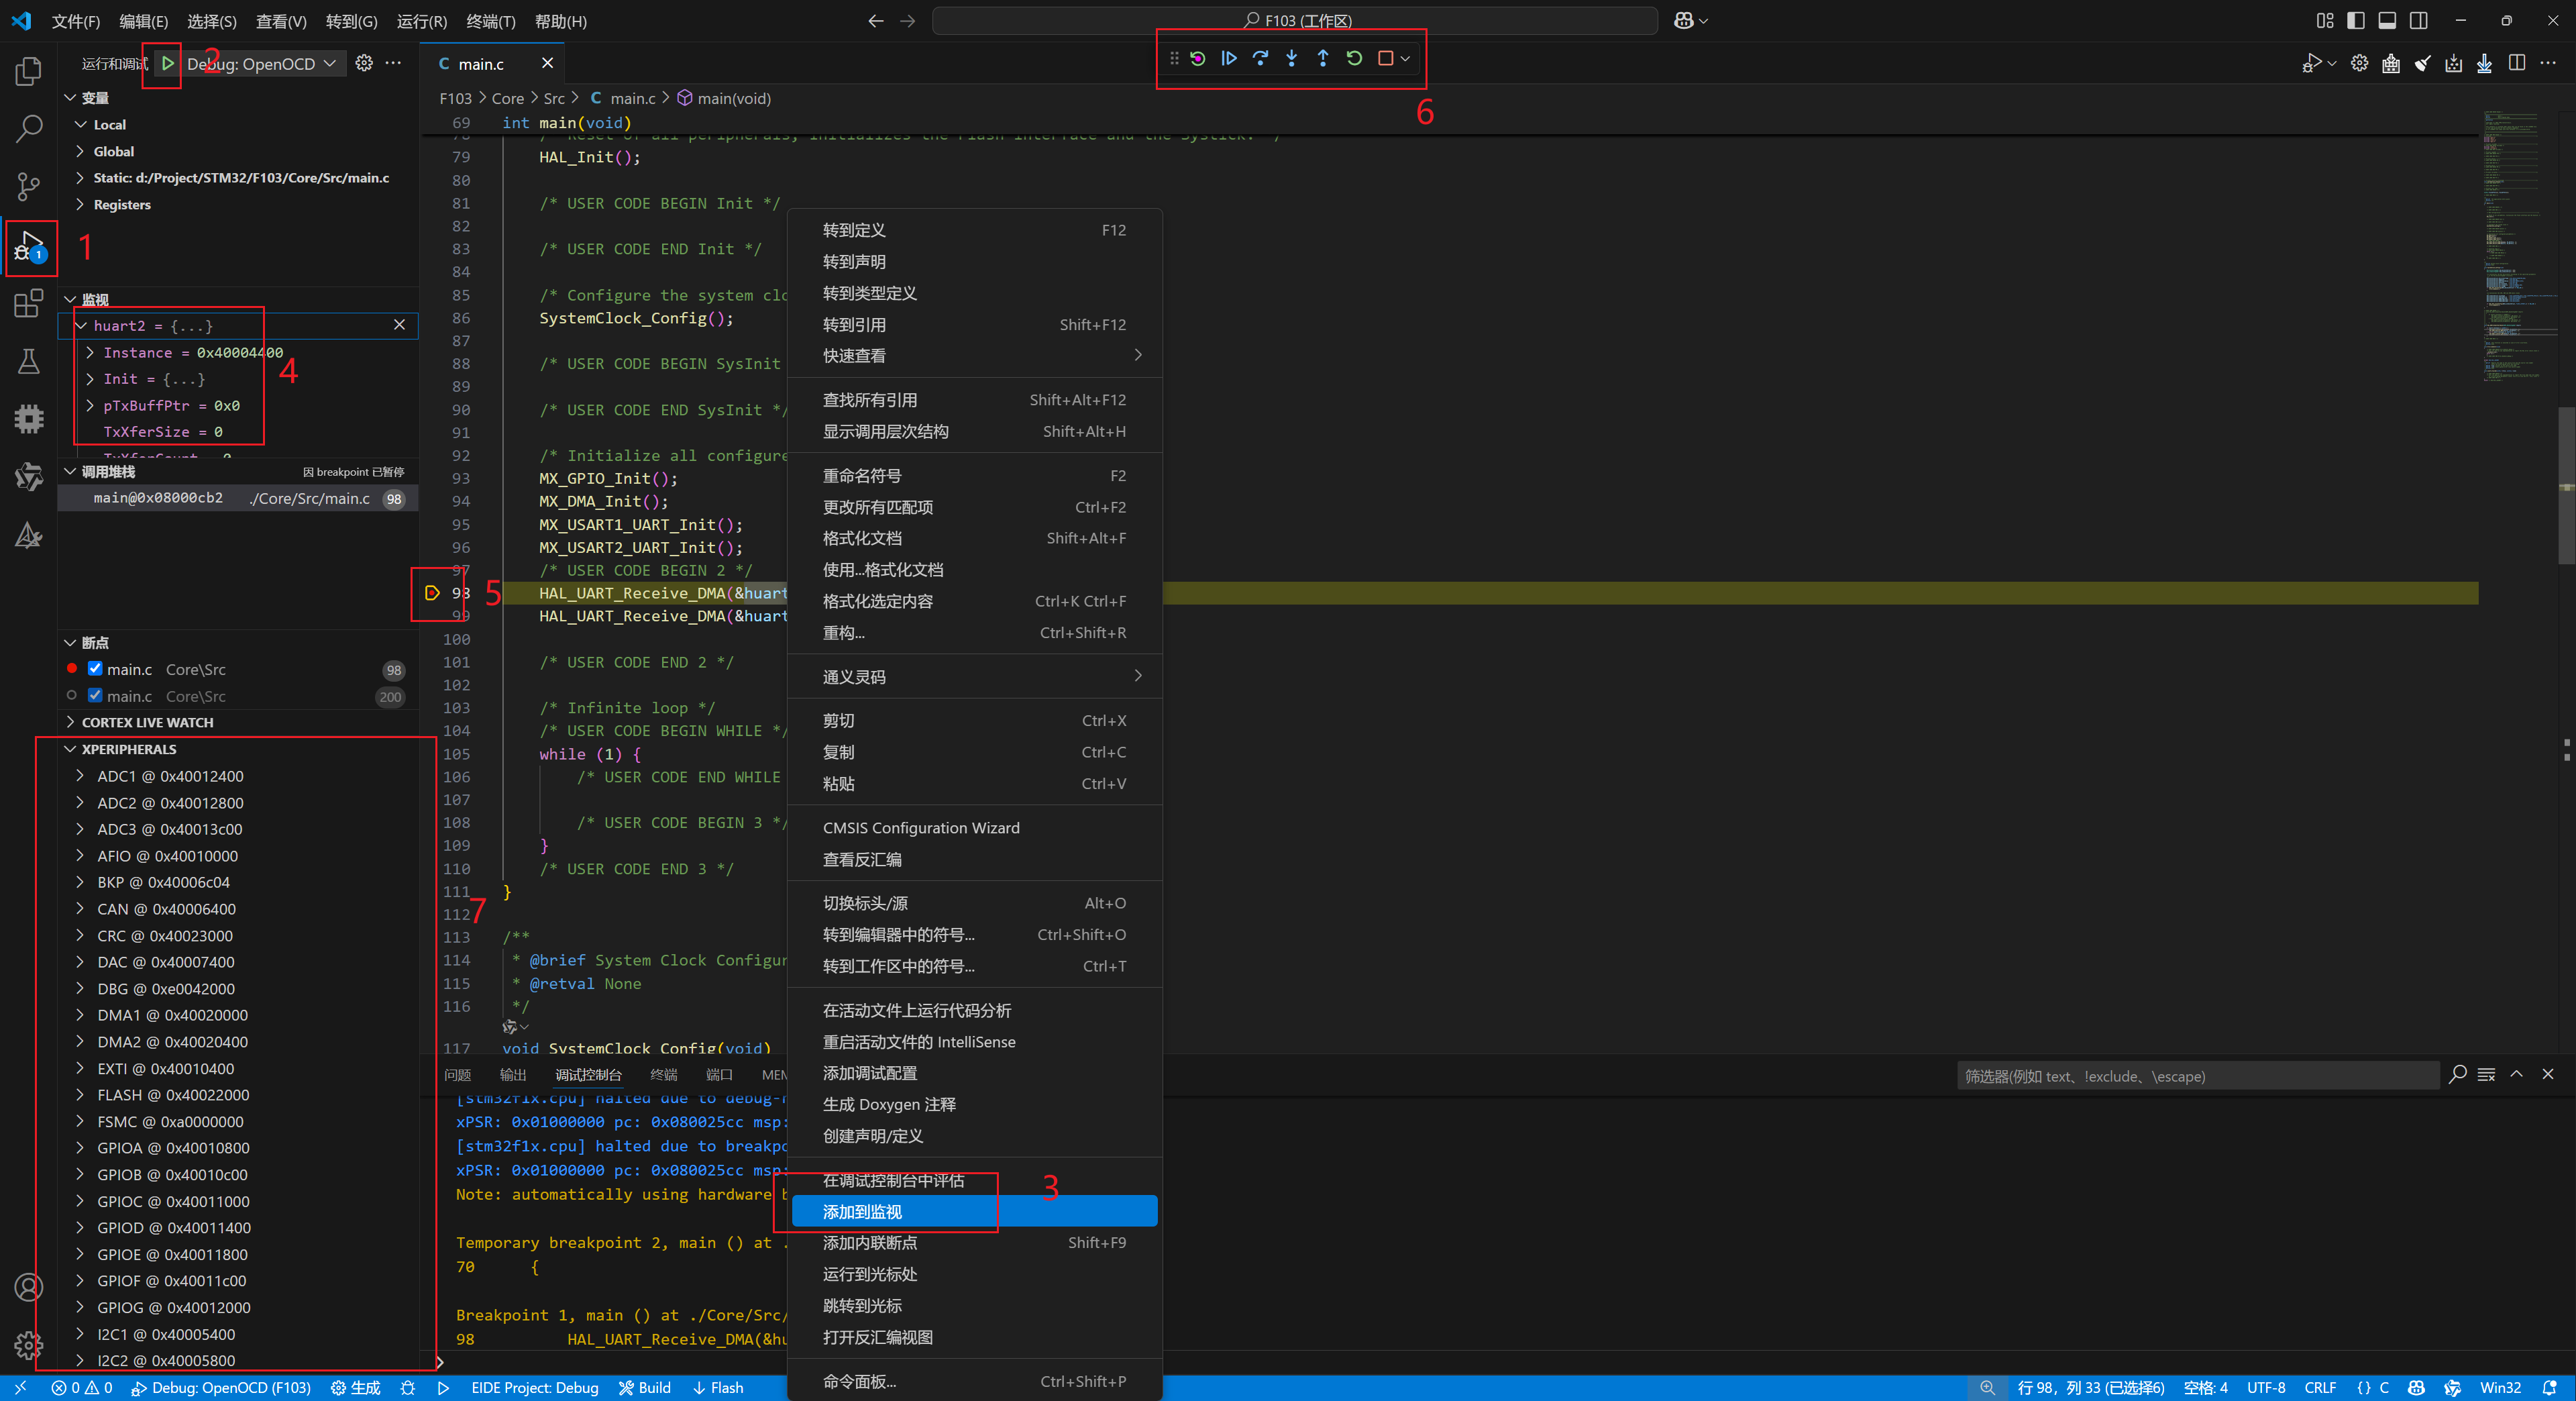Open the Testing flask view
This screenshot has height=1401, width=2576.
[29, 361]
